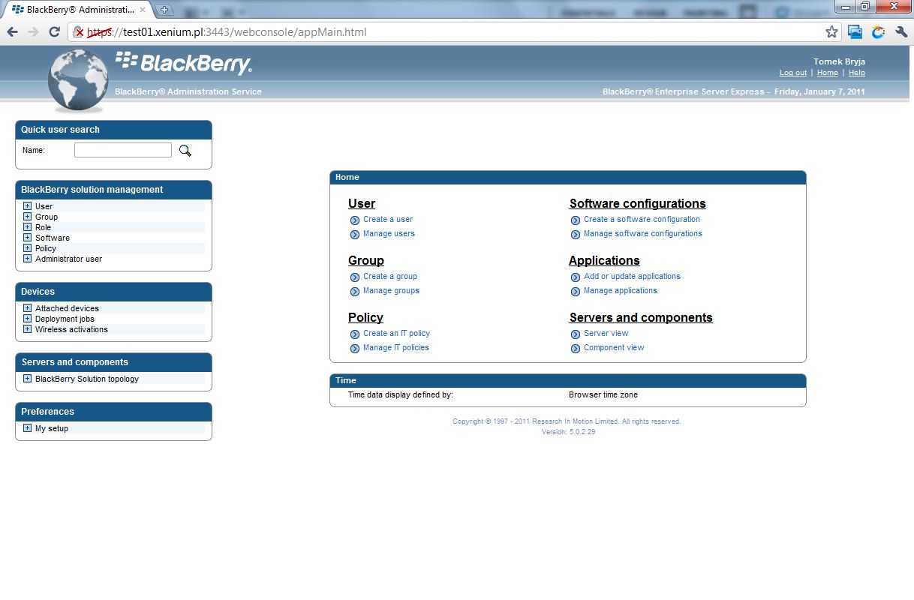Click the Version: 5.0.2.29 text
The height and width of the screenshot is (600, 914).
tap(568, 432)
